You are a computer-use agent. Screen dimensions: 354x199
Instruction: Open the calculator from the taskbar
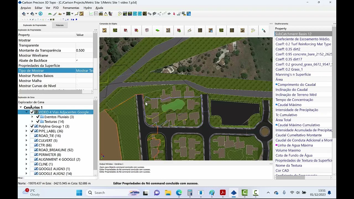pyautogui.click(x=190, y=193)
